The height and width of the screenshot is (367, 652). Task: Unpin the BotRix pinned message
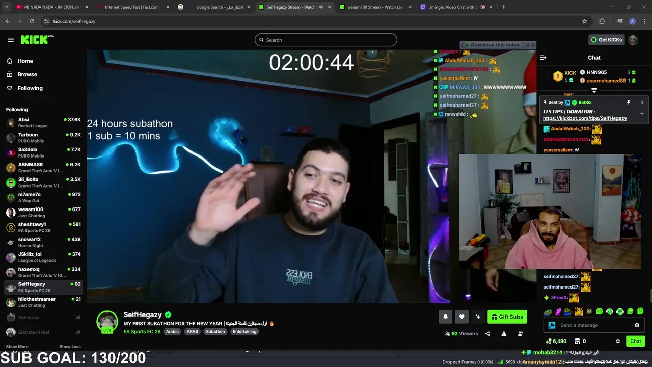click(629, 102)
